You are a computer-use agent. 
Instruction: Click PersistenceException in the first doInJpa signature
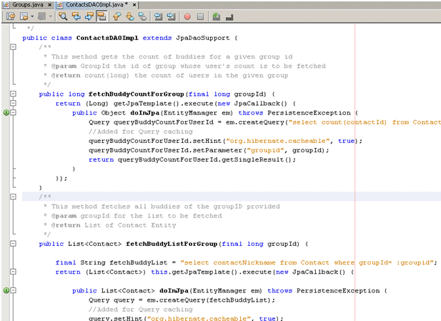(309, 113)
